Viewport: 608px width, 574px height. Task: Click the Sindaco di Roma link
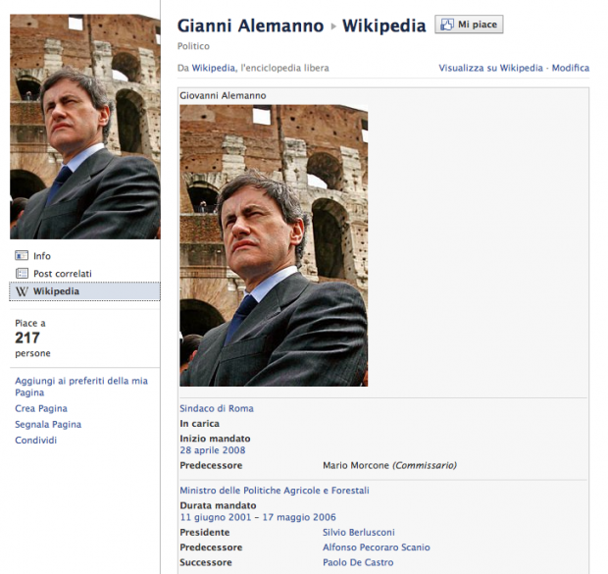(x=217, y=408)
